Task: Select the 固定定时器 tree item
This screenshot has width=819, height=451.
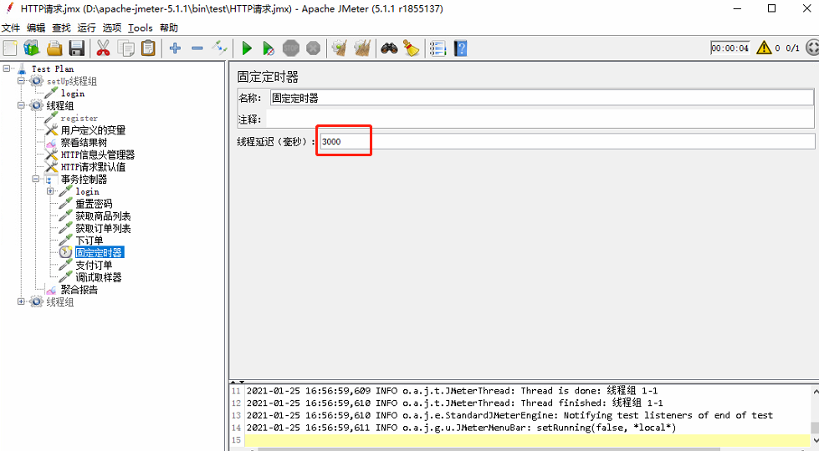Action: [x=99, y=253]
